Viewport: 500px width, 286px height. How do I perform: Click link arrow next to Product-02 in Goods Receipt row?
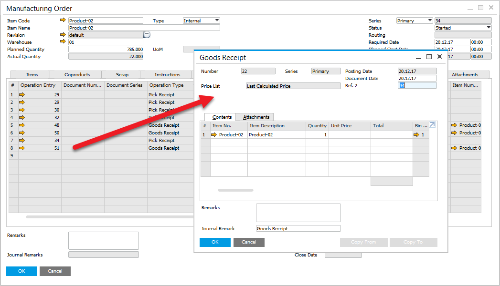point(214,135)
